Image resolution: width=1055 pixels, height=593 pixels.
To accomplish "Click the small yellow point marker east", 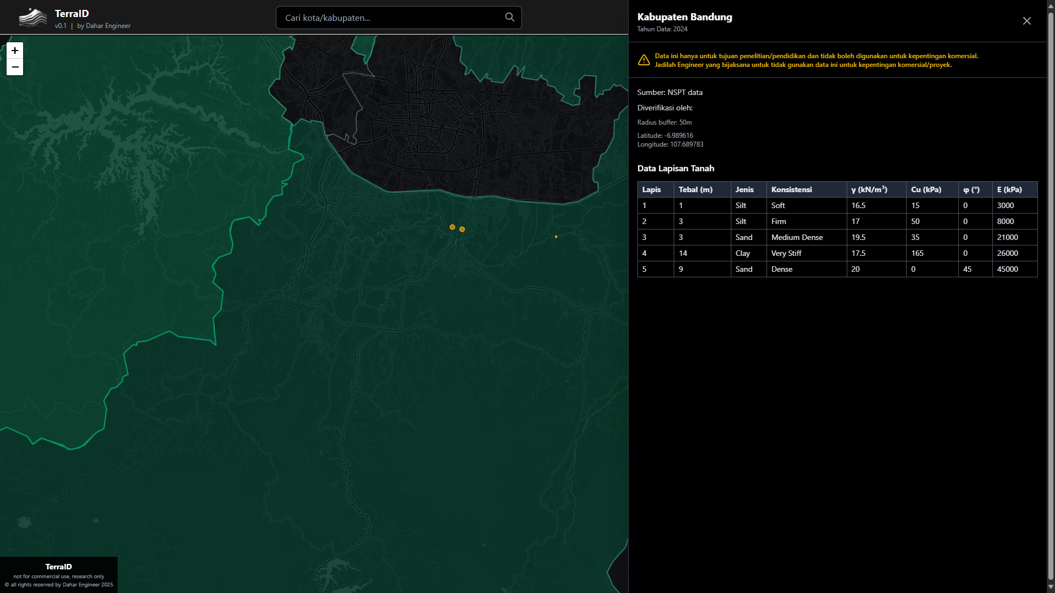I will click(556, 237).
